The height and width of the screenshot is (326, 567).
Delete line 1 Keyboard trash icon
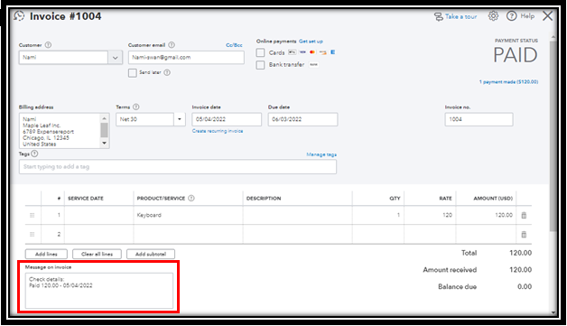524,215
